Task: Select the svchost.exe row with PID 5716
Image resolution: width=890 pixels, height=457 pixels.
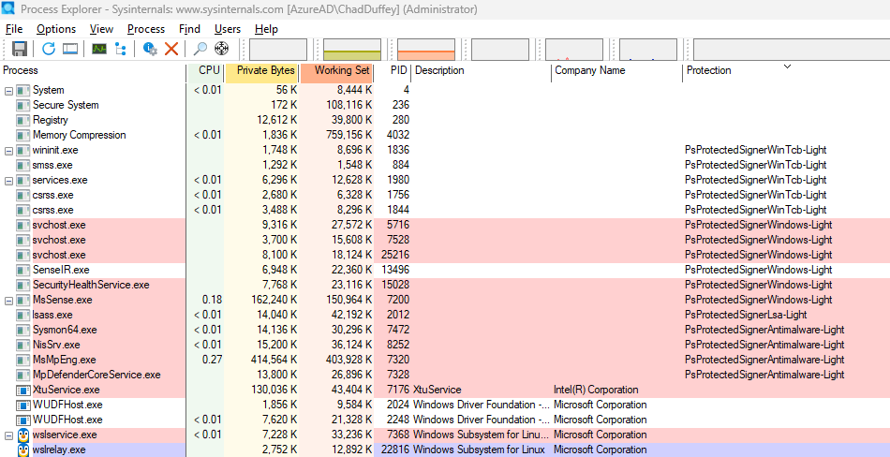Action: tap(445, 226)
